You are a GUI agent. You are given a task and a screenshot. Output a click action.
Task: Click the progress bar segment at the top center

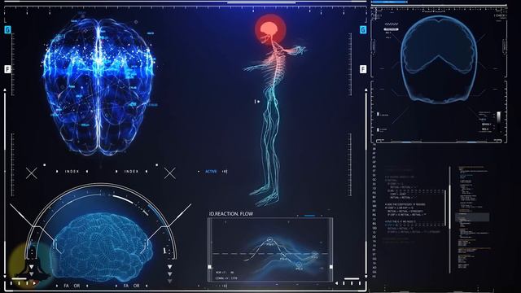[x=261, y=2]
